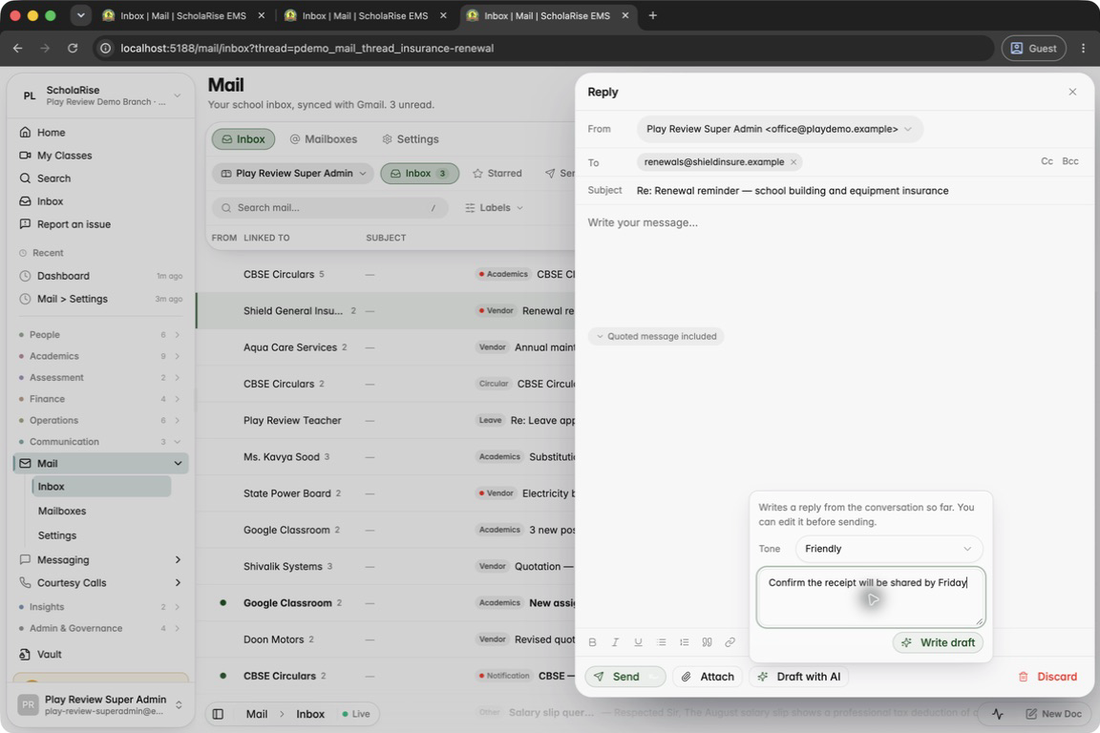Toggle the sidebar panel icon in bottom bar
Image resolution: width=1100 pixels, height=733 pixels.
[x=218, y=714]
